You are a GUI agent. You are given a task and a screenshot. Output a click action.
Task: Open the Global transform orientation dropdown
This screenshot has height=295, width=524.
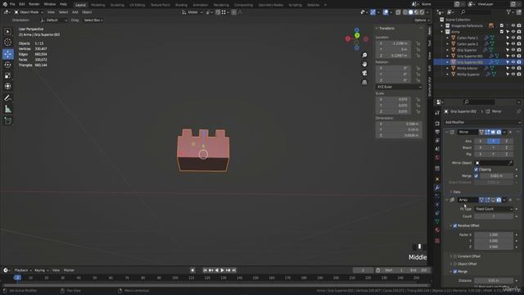coord(192,12)
